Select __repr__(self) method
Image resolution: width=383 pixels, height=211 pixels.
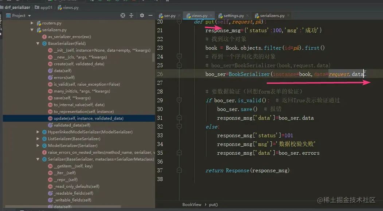tap(66, 180)
